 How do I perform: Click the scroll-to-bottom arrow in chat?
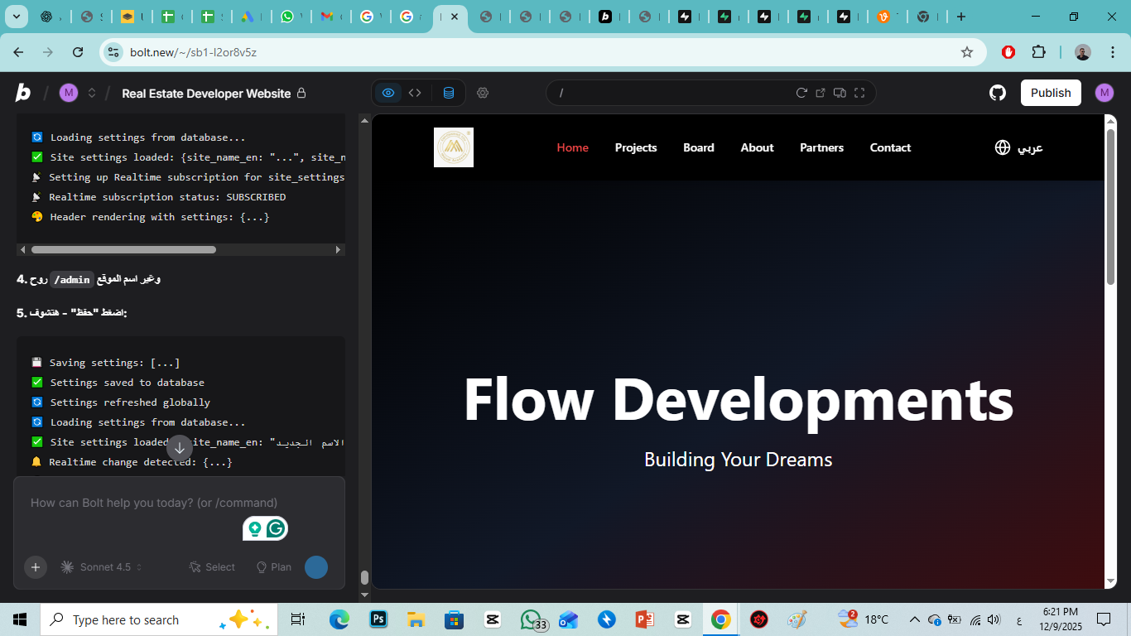(180, 448)
